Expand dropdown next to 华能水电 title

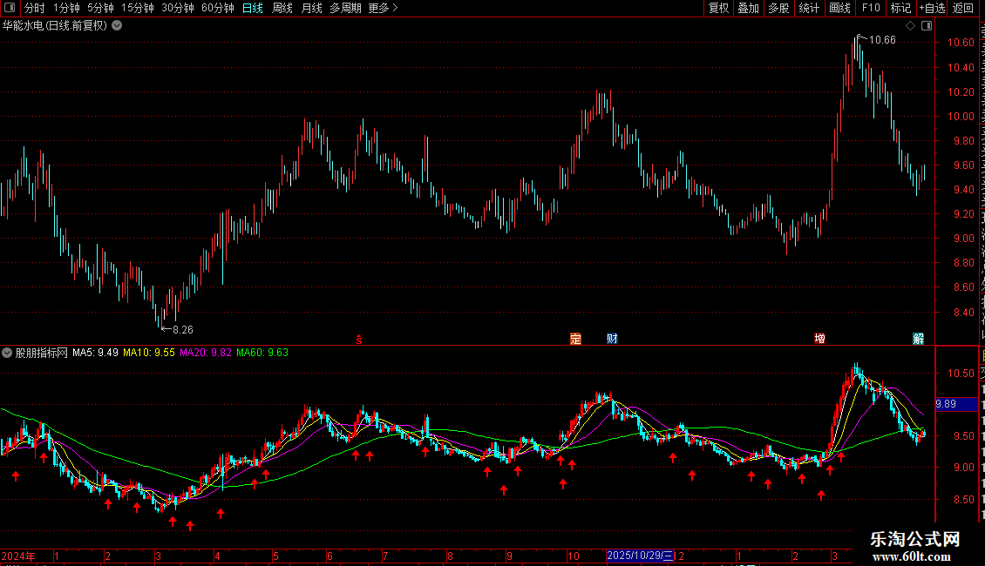(x=117, y=26)
